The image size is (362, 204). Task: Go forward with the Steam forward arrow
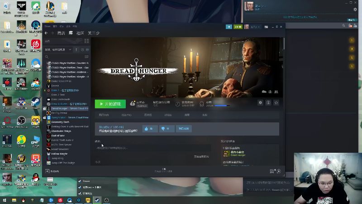(52, 33)
